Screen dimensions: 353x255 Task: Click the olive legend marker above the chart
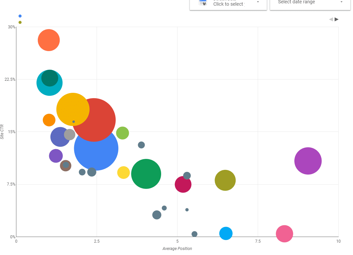point(20,22)
